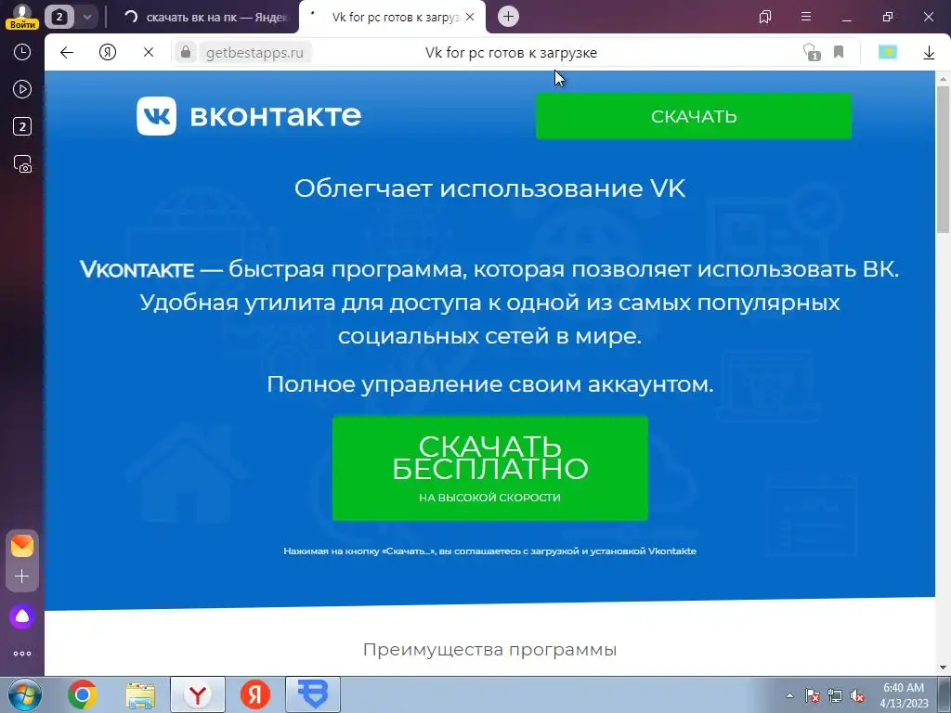
Task: Open the sidebar tab counter showing 2
Action: coord(22,126)
